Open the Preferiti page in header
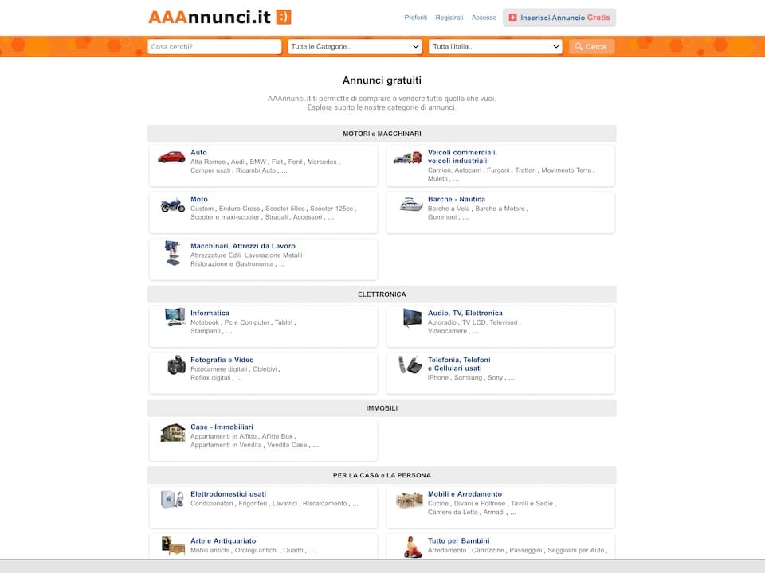Viewport: 765px width, 573px height. click(x=415, y=18)
